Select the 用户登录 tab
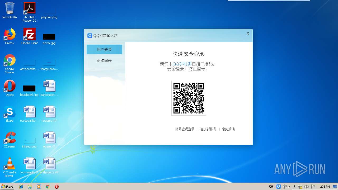 (104, 49)
